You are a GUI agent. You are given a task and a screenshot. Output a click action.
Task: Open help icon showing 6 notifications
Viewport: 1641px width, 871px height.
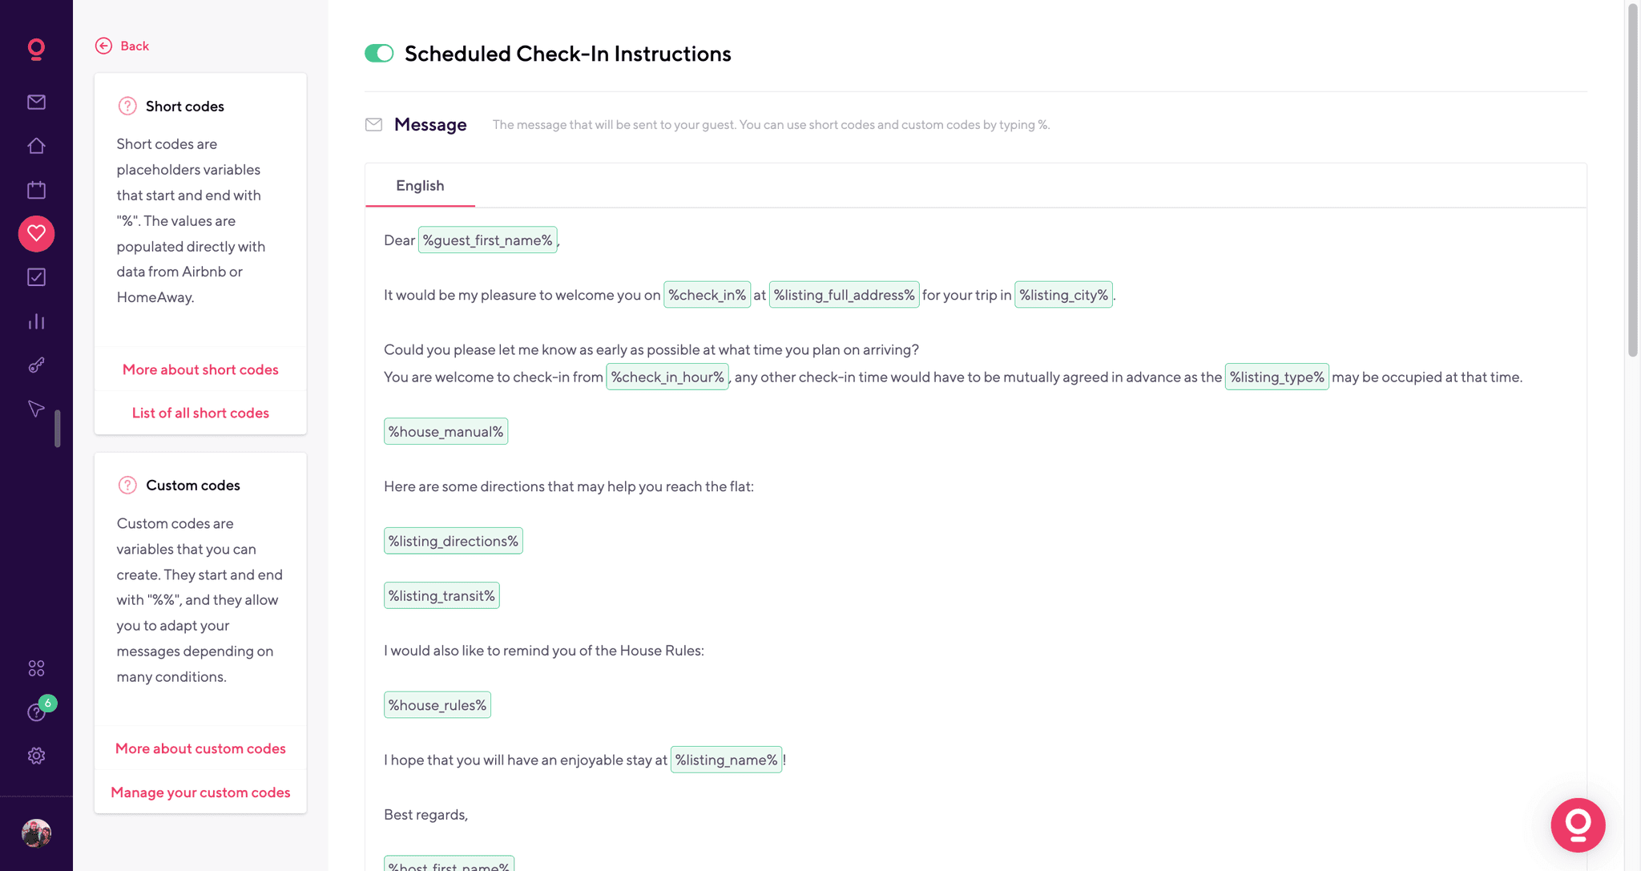pos(36,712)
